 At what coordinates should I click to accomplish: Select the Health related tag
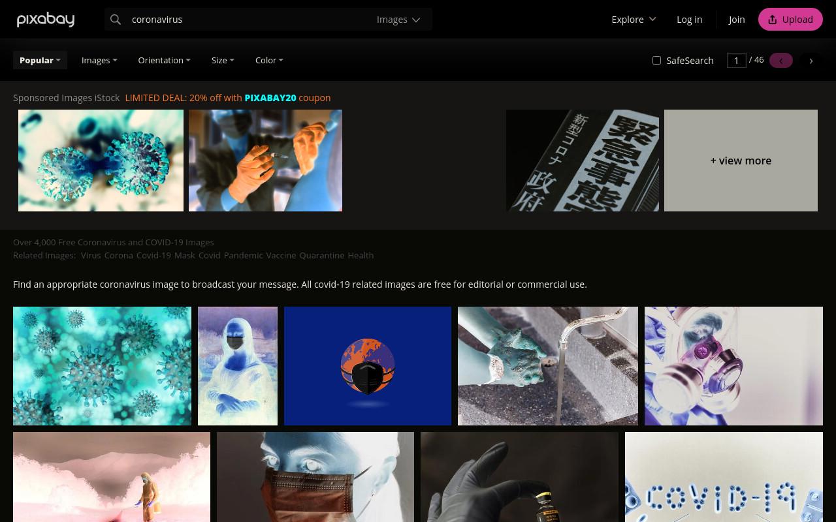coord(361,255)
